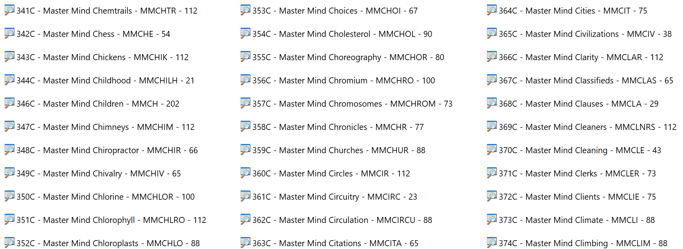The width and height of the screenshot is (683, 249).
Task: Click the icon beside 360C Master Mind Circles
Action: [245, 173]
